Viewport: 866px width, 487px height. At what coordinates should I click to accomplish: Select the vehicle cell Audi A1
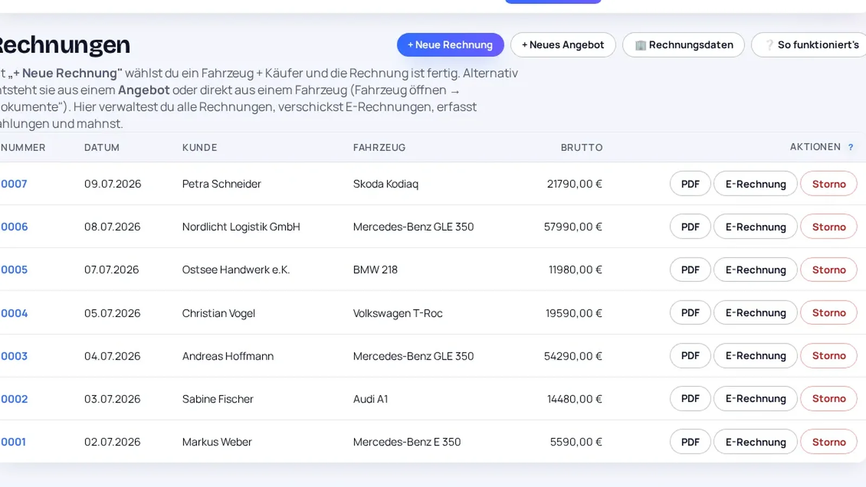[x=370, y=399]
